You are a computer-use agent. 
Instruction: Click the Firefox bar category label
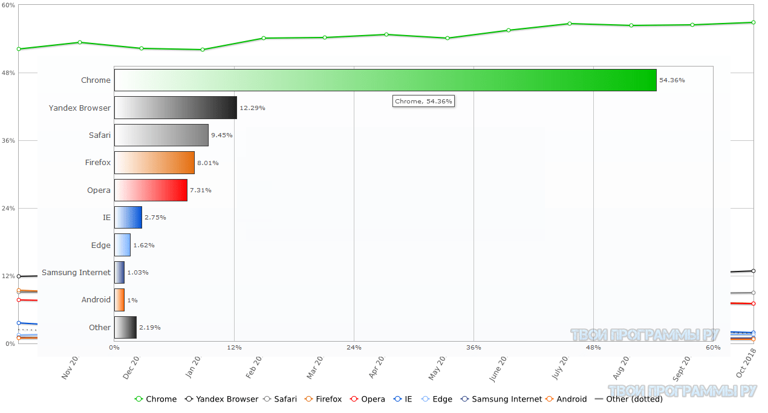coord(98,163)
